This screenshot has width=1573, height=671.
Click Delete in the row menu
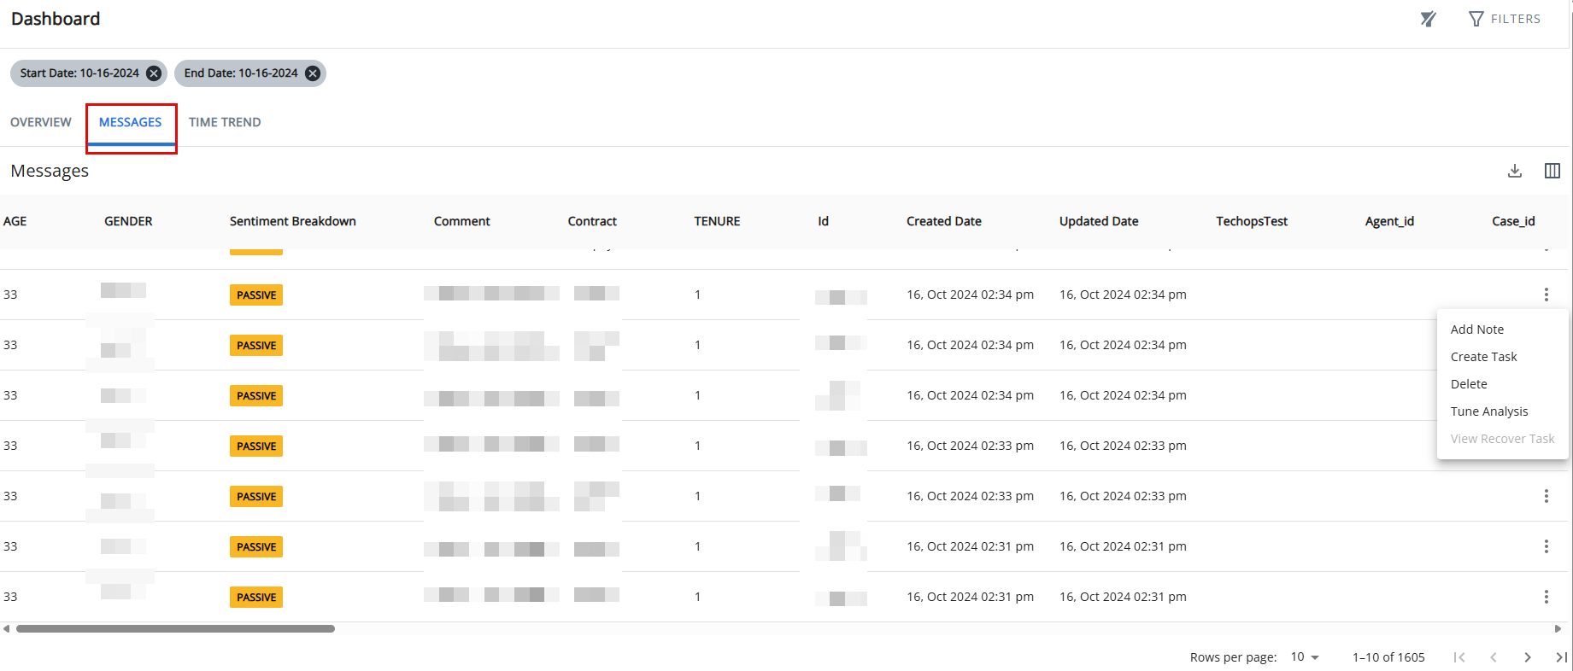(1469, 384)
